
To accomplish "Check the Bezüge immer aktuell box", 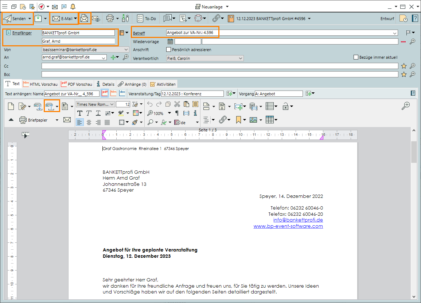I will (x=356, y=57).
